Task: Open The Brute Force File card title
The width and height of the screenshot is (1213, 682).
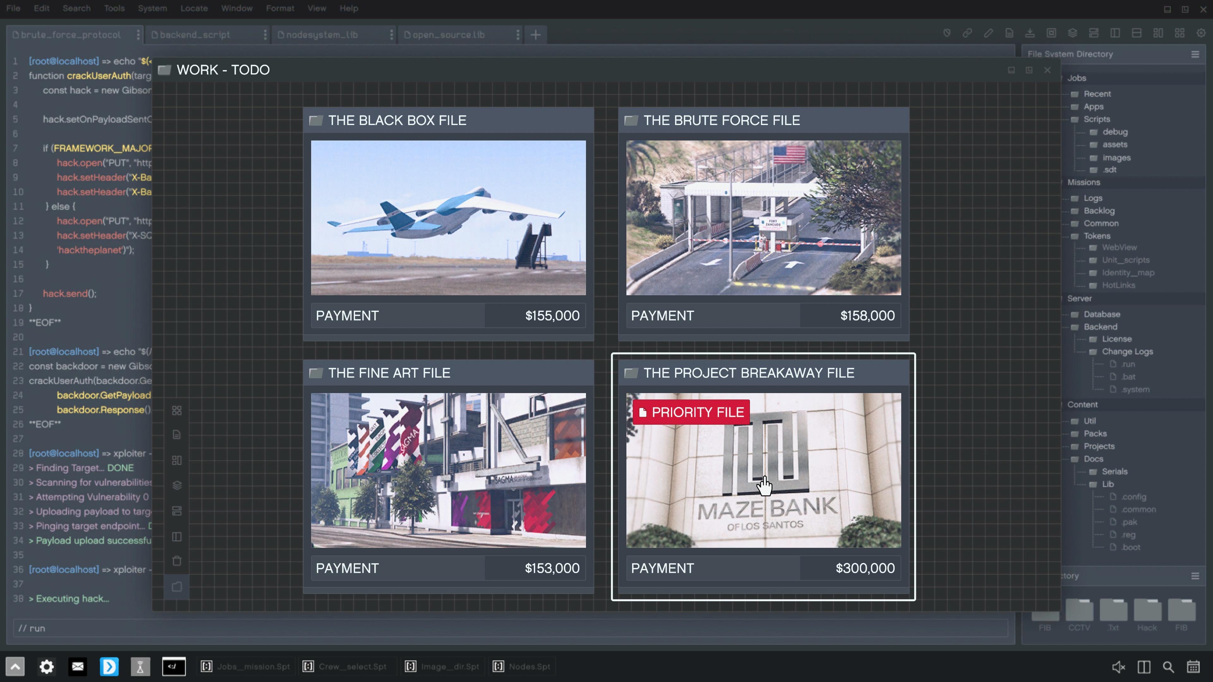Action: [x=721, y=121]
